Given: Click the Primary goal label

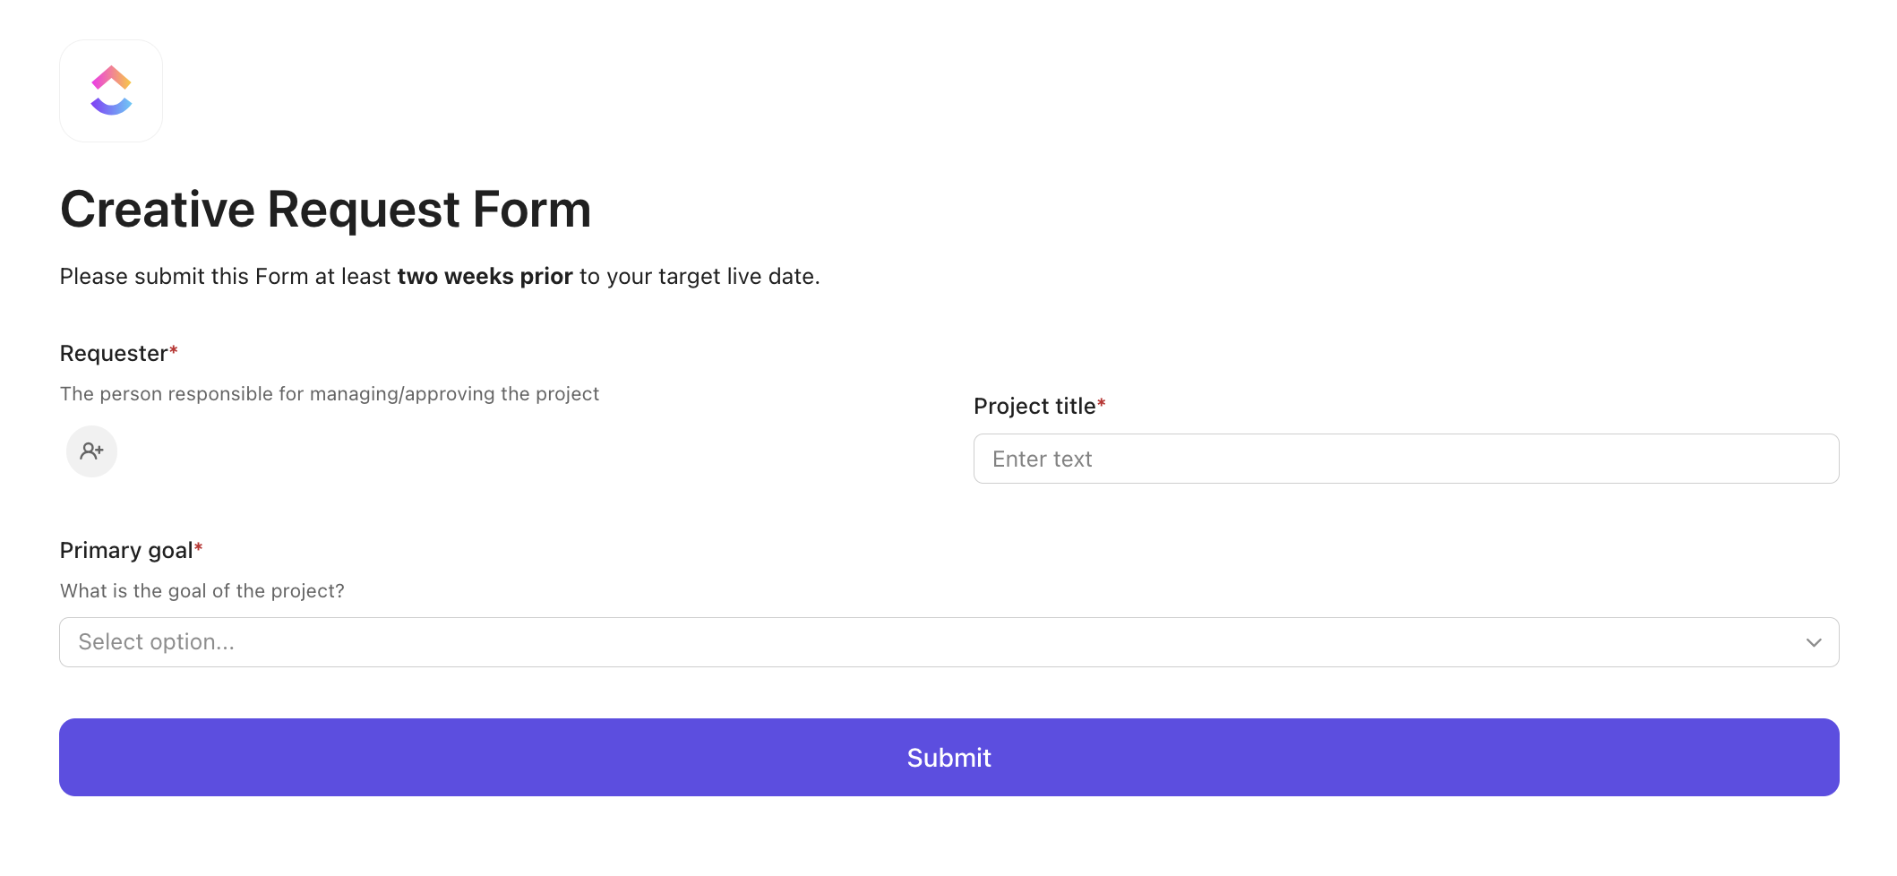Looking at the screenshot, I should point(126,551).
